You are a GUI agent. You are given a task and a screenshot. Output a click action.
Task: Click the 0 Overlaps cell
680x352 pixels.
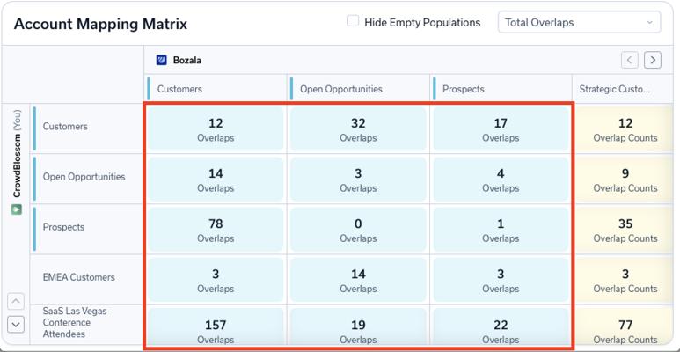pyautogui.click(x=358, y=230)
